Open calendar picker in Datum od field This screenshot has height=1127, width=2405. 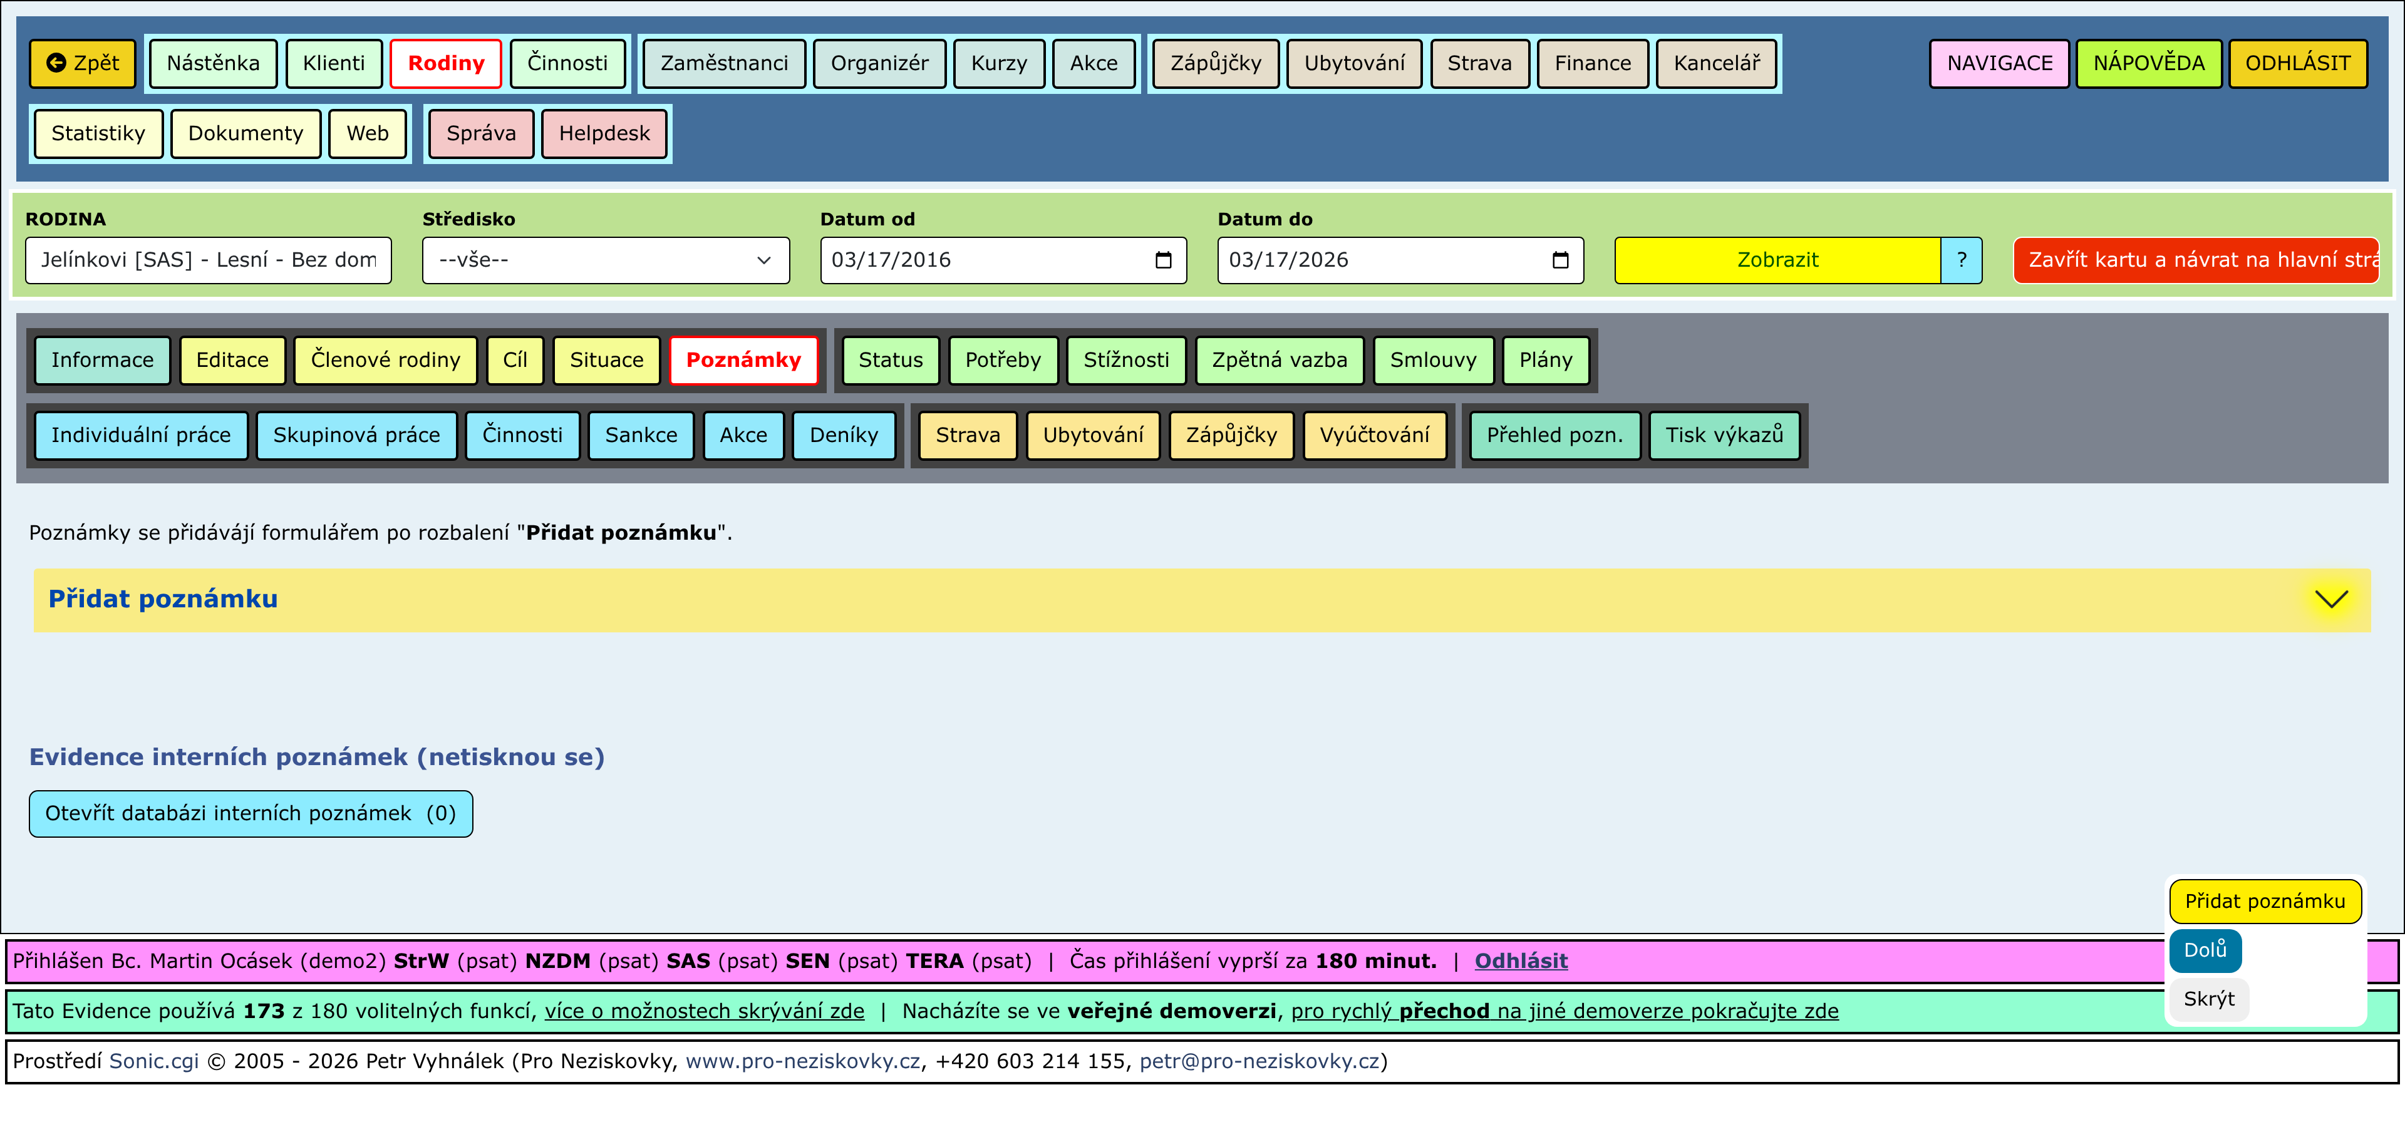1162,260
